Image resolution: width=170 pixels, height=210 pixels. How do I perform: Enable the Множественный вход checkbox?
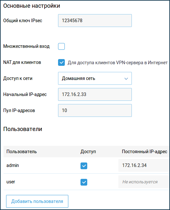pos(61,46)
